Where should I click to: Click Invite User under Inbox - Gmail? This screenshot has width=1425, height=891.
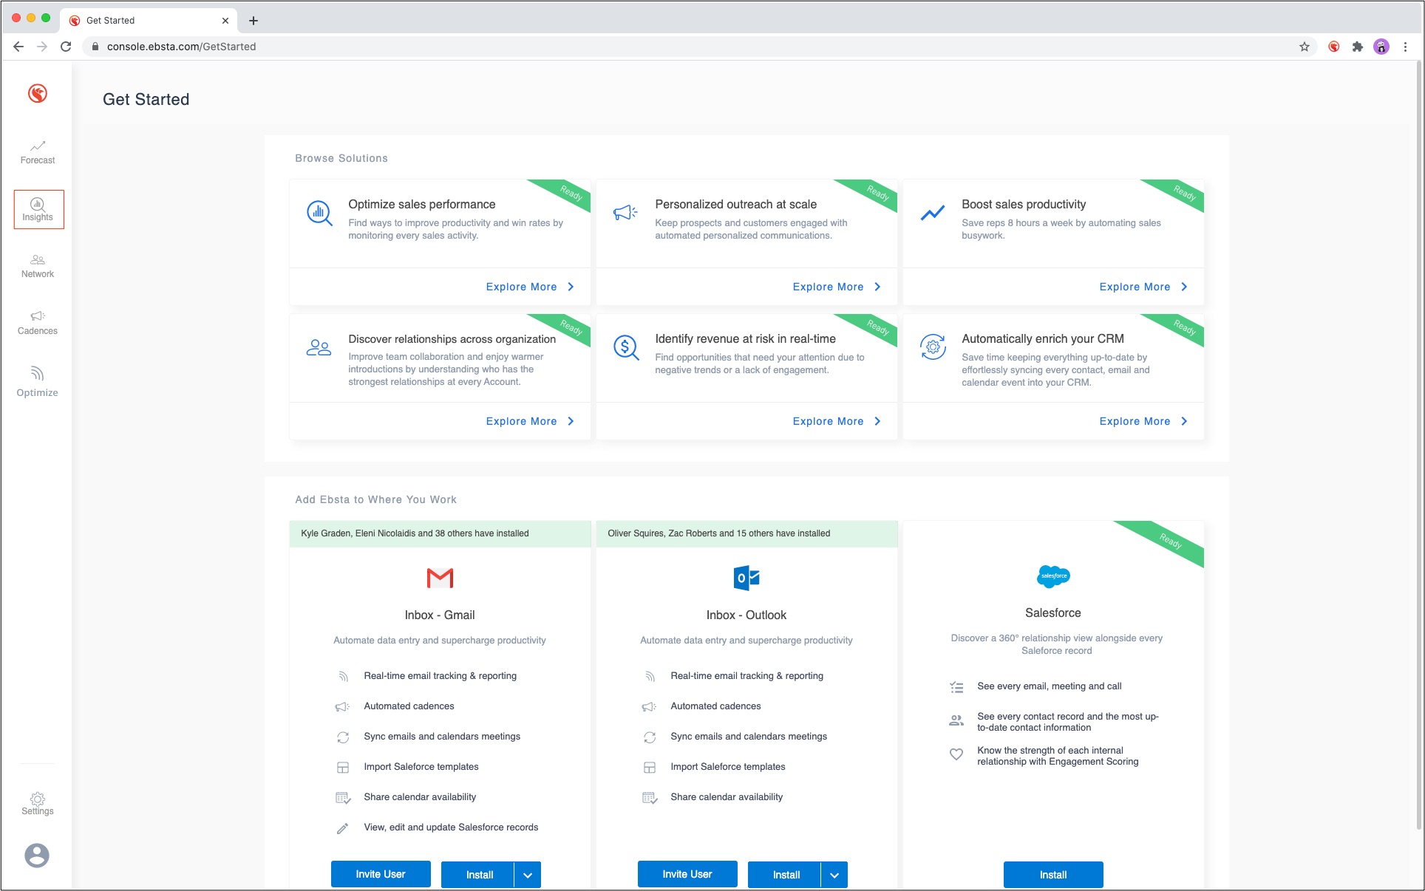tap(380, 874)
